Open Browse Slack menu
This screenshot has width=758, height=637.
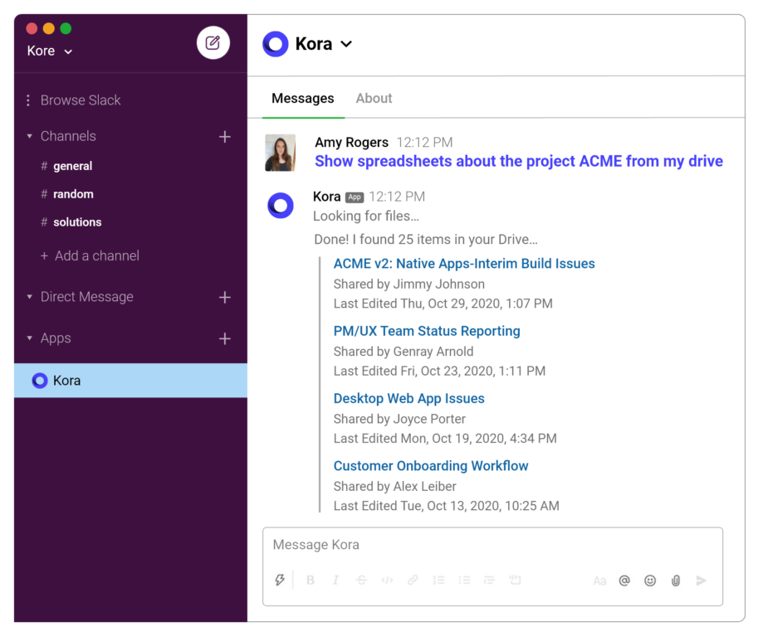[x=73, y=100]
